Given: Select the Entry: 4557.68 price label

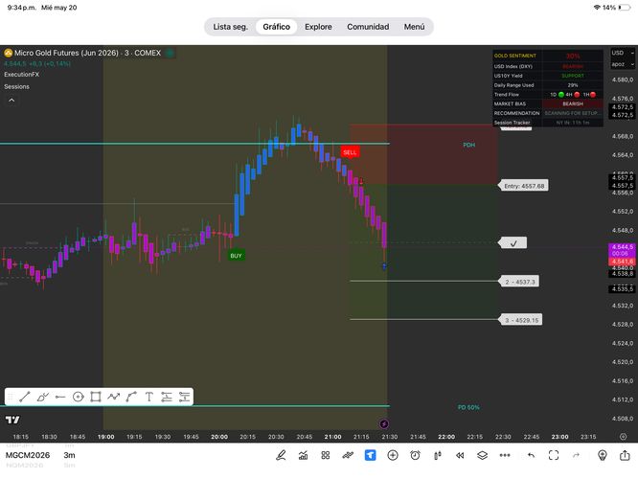Looking at the screenshot, I should [x=524, y=186].
